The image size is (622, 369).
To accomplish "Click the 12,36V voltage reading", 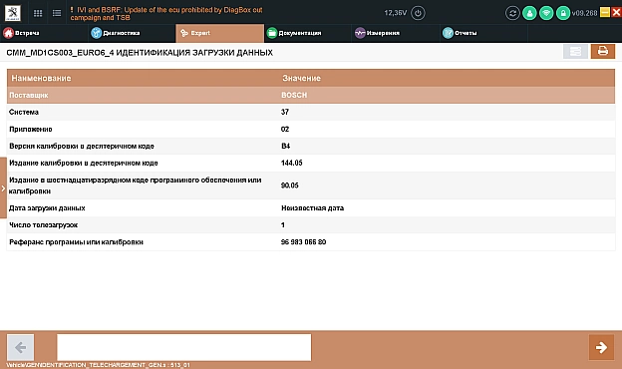I will (396, 13).
